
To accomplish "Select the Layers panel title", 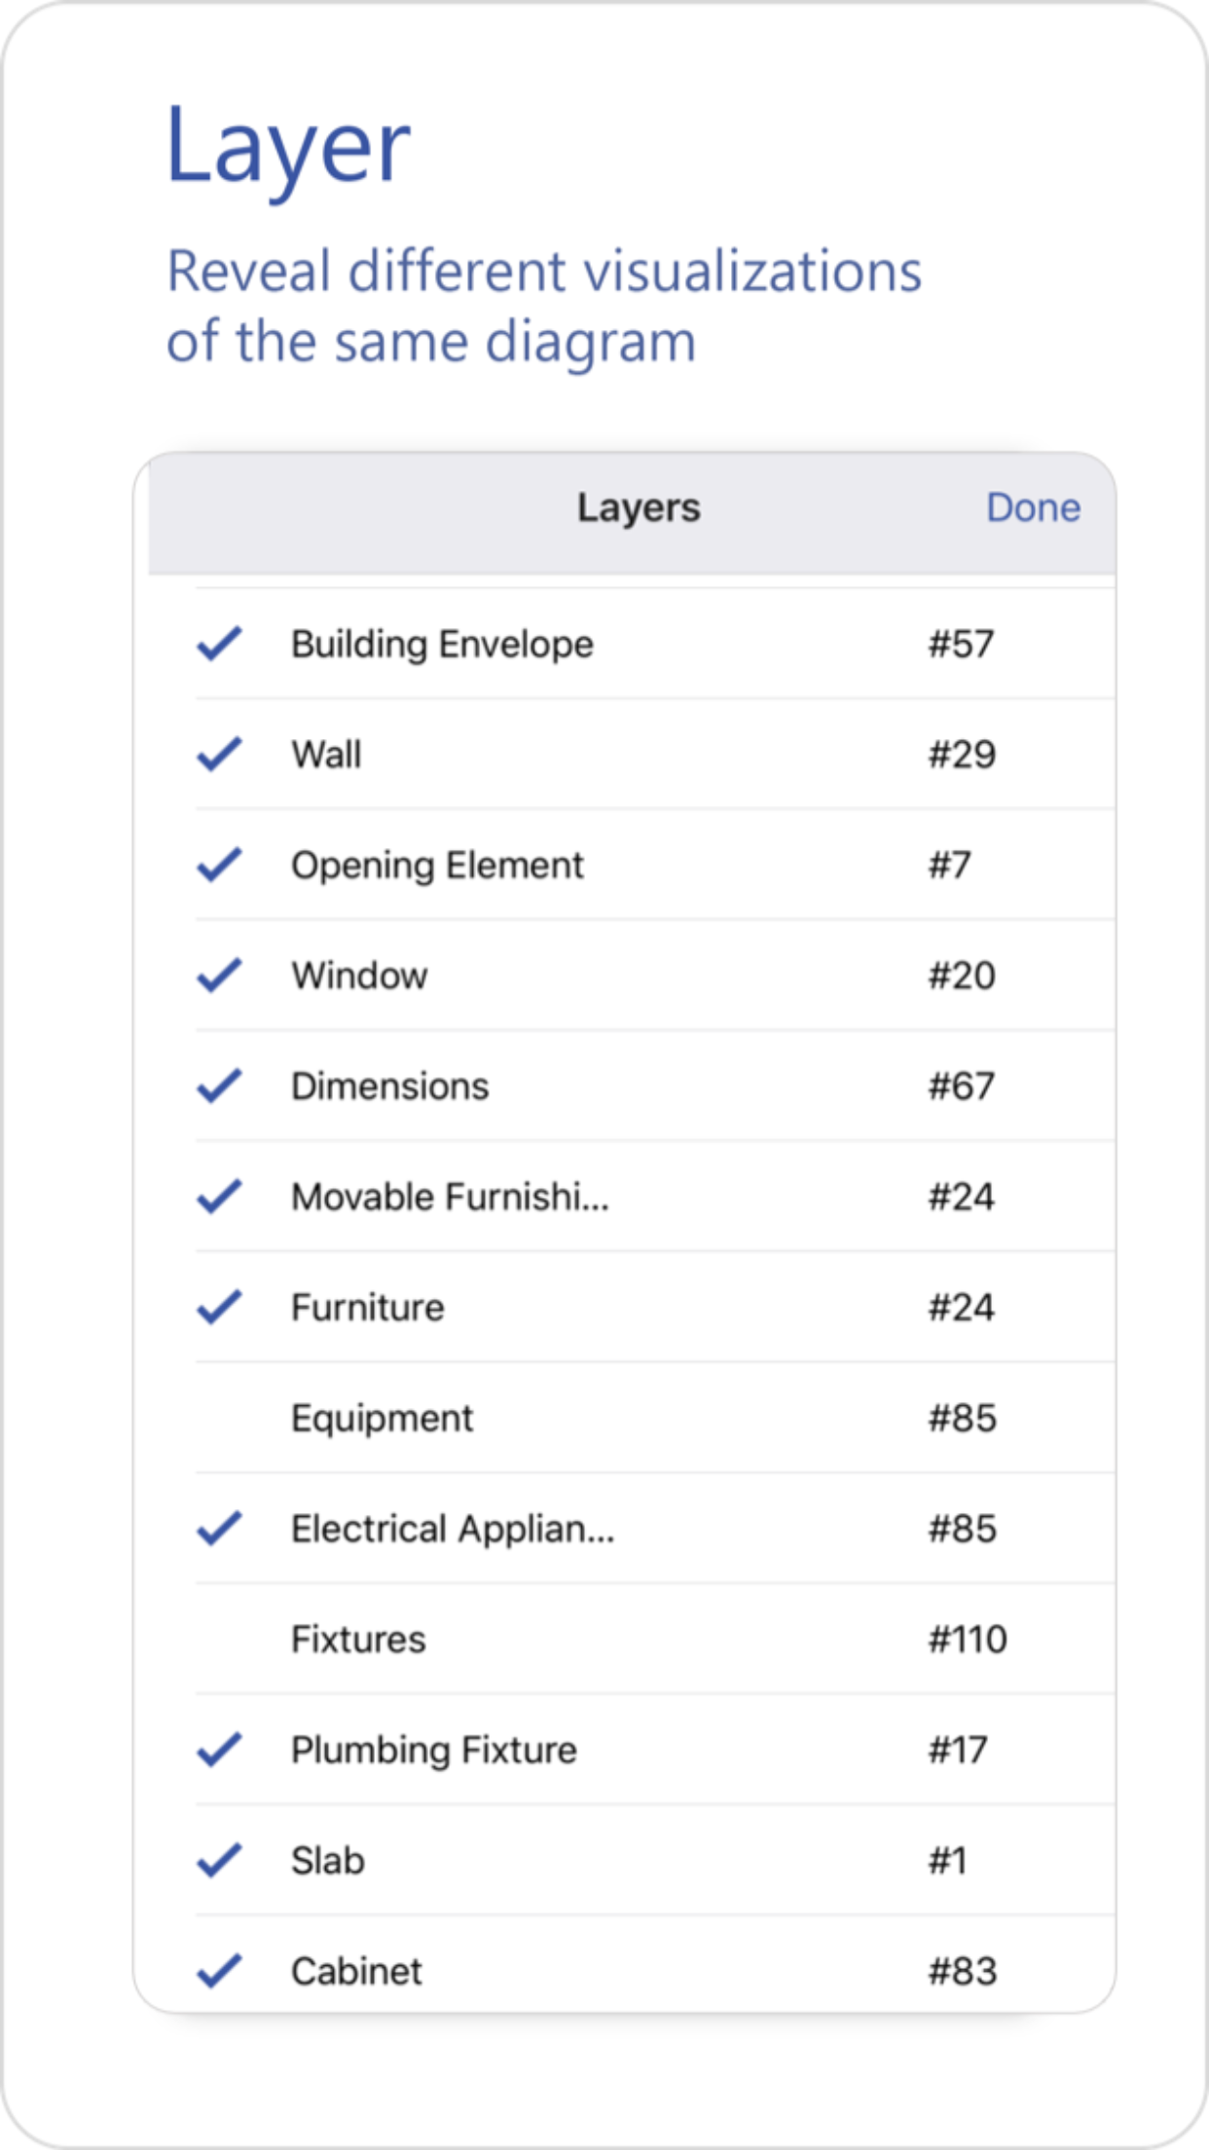I will 640,507.
